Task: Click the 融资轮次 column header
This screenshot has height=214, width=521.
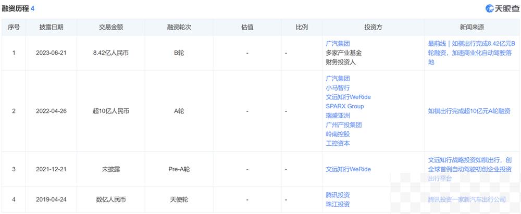Action: pyautogui.click(x=179, y=28)
